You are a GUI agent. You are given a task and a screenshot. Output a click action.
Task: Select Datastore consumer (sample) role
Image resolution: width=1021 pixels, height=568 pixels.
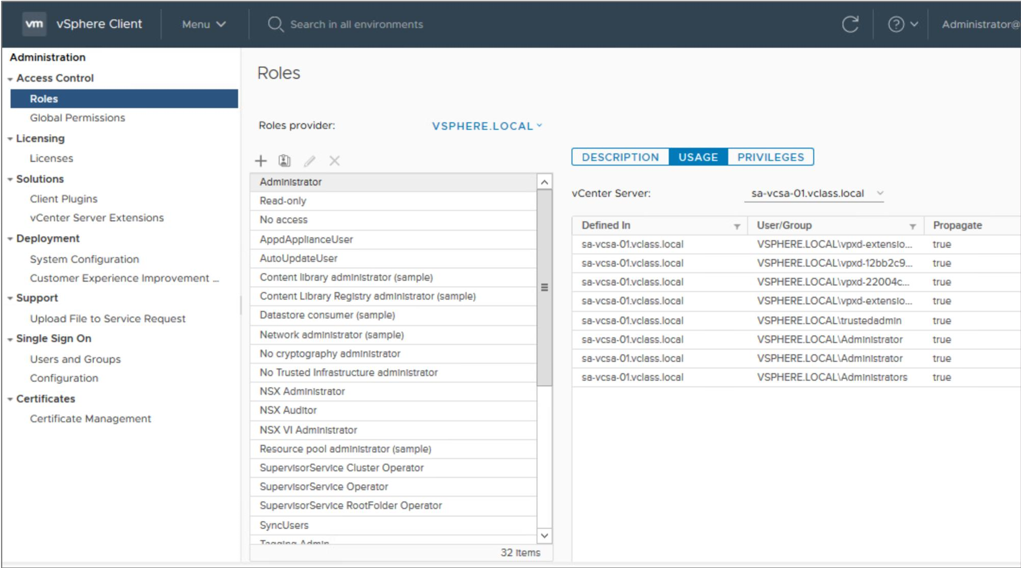click(x=393, y=315)
